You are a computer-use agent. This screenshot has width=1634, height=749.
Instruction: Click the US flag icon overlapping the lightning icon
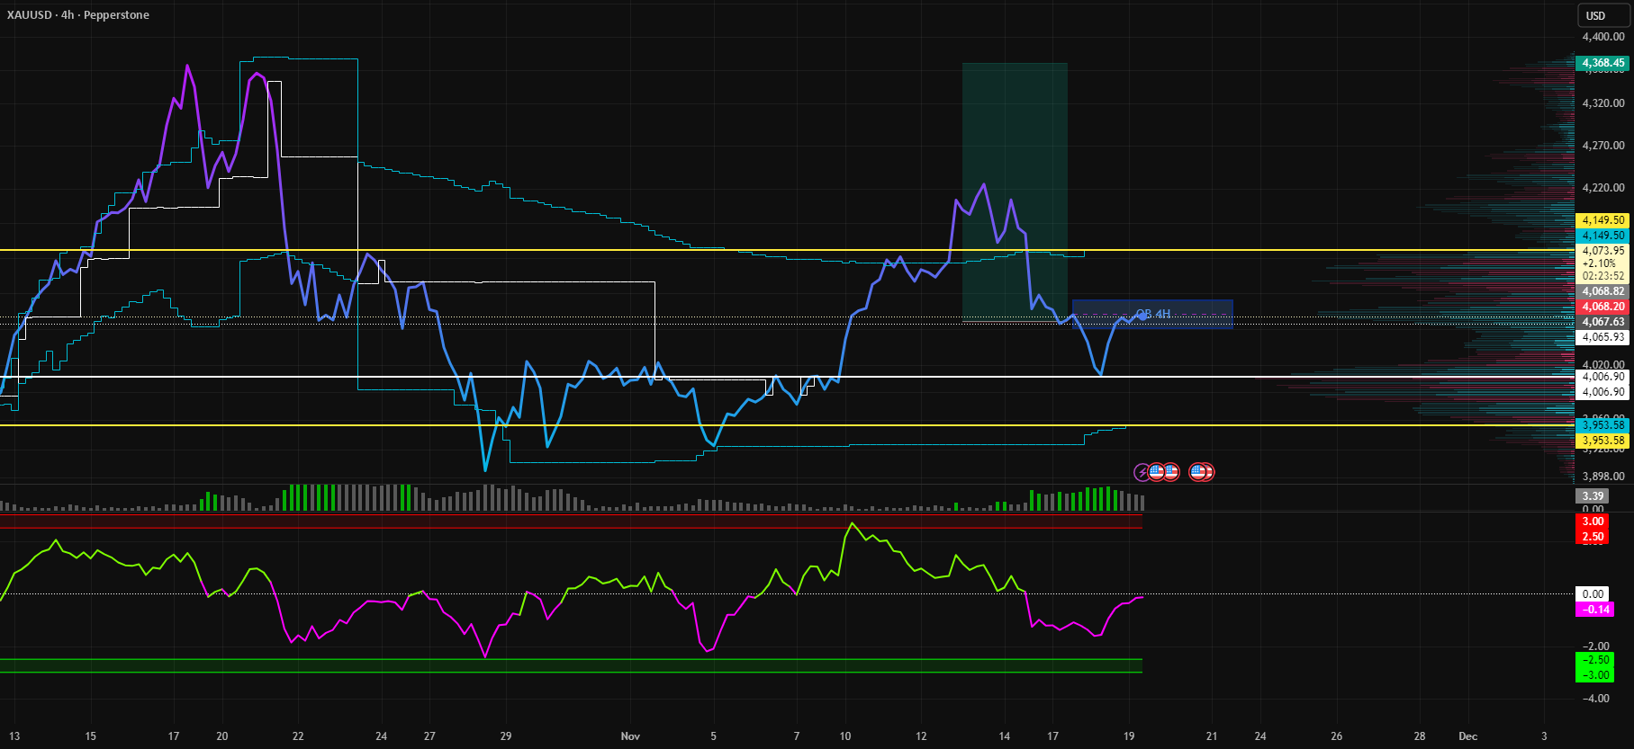click(1155, 471)
